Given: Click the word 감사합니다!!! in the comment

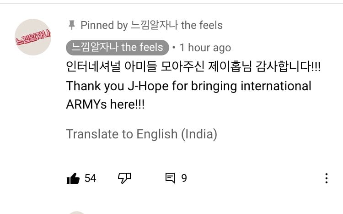Looking at the screenshot, I should (x=288, y=66).
